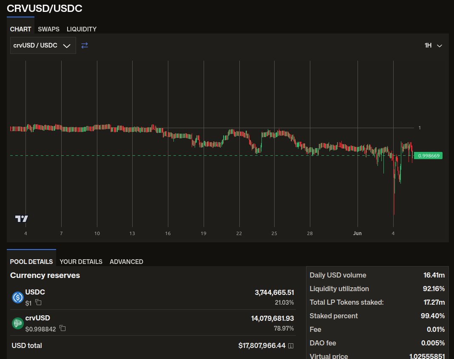Viewport: 454px width, 359px height.
Task: Select the Daily USD volume 16.41m value
Action: [x=434, y=275]
